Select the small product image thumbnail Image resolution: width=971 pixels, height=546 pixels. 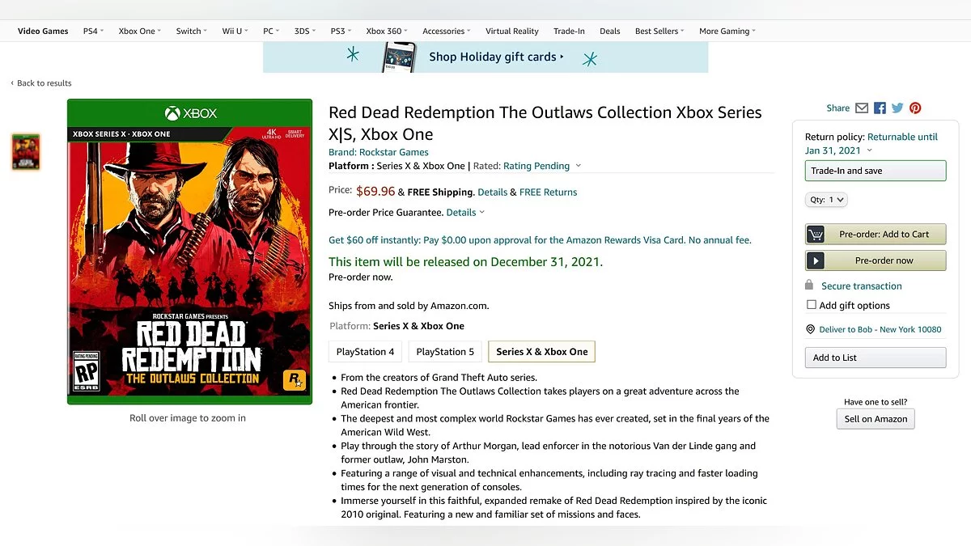point(26,152)
